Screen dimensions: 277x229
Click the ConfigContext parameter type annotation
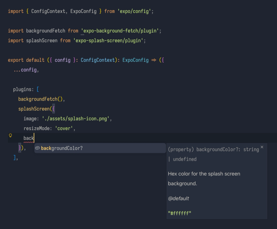(98, 60)
